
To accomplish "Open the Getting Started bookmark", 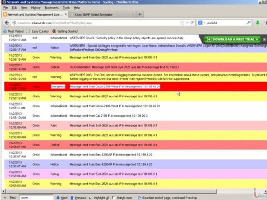I will 65,31.
